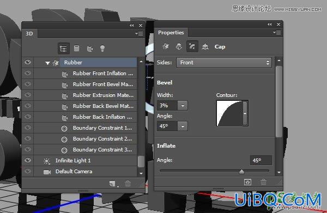This screenshot has width=327, height=213.
Task: Close the 3D panel
Action: [141, 26]
